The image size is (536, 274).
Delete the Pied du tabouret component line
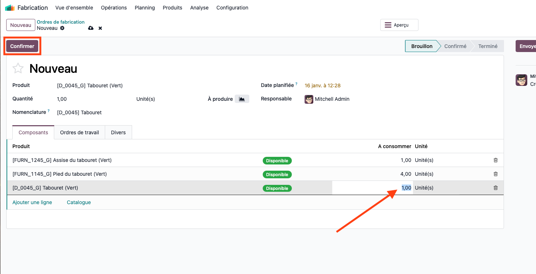click(495, 174)
